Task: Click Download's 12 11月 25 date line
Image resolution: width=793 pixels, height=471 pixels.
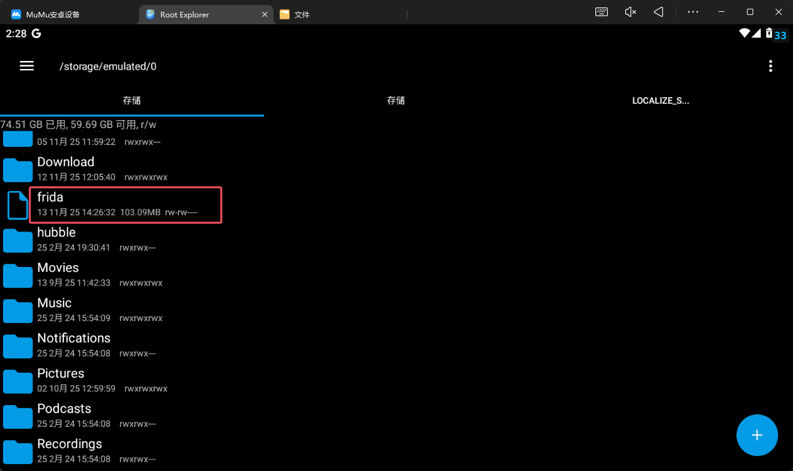Action: click(76, 177)
